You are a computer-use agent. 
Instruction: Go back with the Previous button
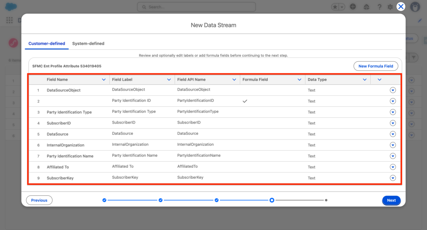coord(39,200)
